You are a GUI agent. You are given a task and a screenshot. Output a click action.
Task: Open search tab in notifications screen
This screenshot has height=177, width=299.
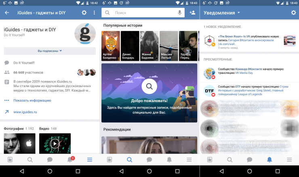click(x=230, y=160)
